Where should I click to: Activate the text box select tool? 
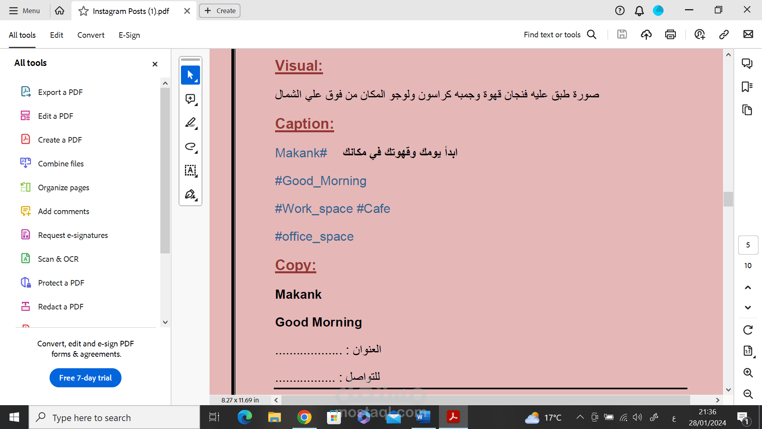click(190, 170)
